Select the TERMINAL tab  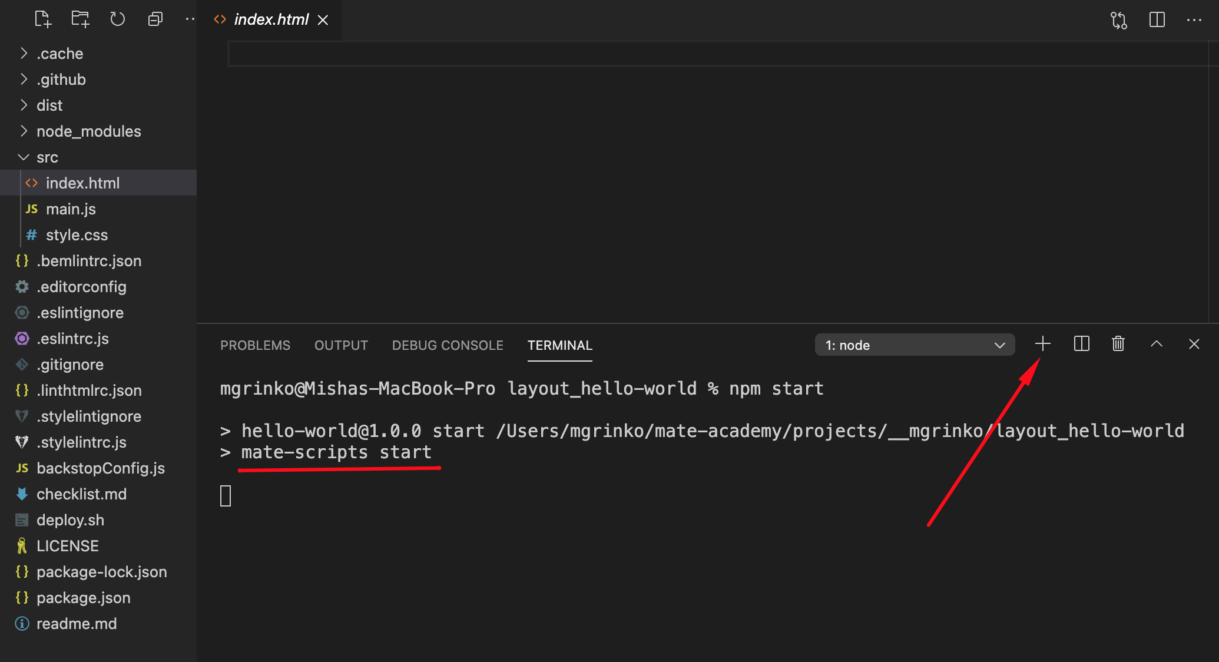pos(559,345)
